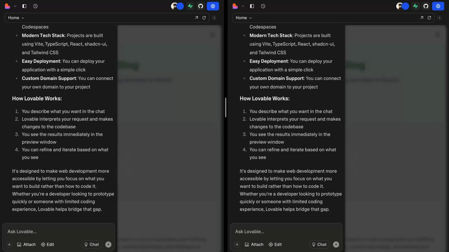Refresh the preview in right window
Viewport: 449px width, 252px height.
(x=429, y=18)
